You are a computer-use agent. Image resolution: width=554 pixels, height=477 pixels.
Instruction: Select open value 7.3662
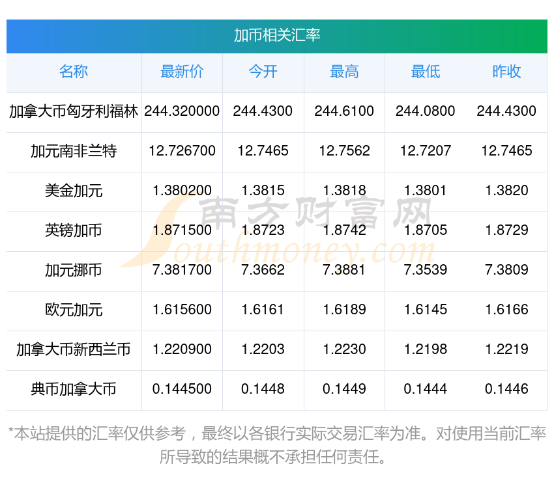[263, 270]
